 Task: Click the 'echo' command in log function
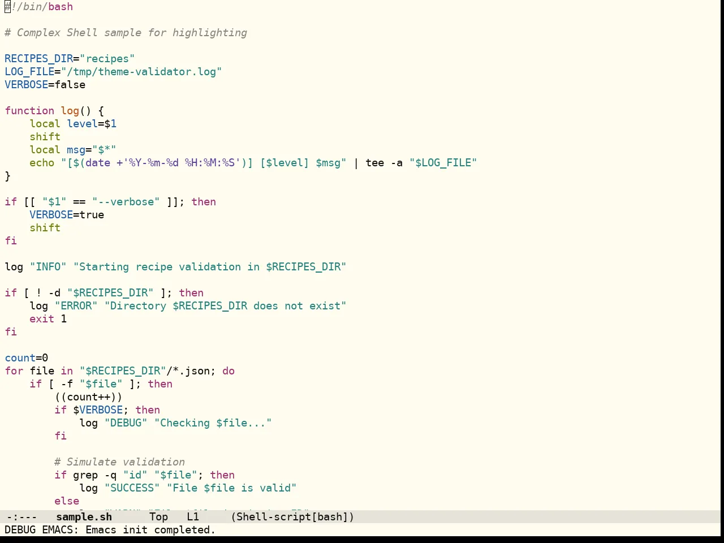42,163
